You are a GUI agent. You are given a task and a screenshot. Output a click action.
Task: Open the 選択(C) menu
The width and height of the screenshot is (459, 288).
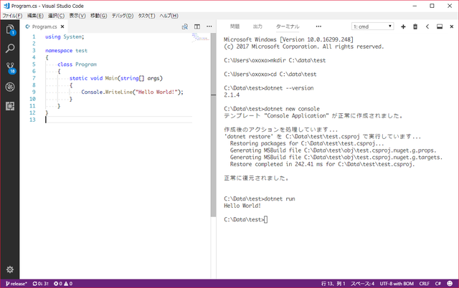(x=56, y=16)
